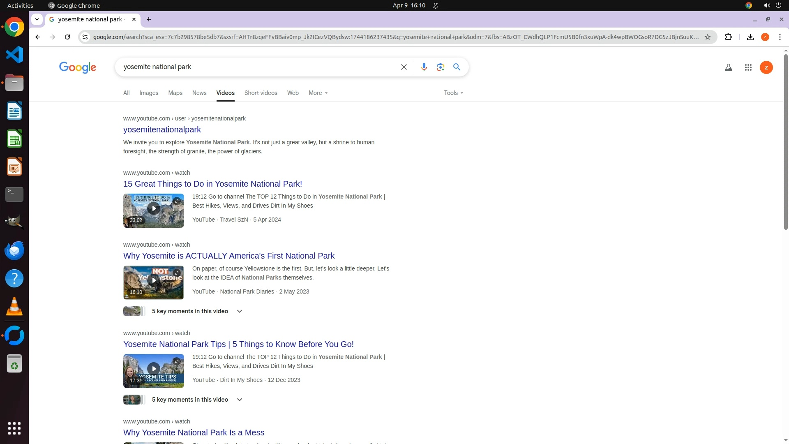
Task: Expand key moments for First National Park video
Action: (x=239, y=311)
